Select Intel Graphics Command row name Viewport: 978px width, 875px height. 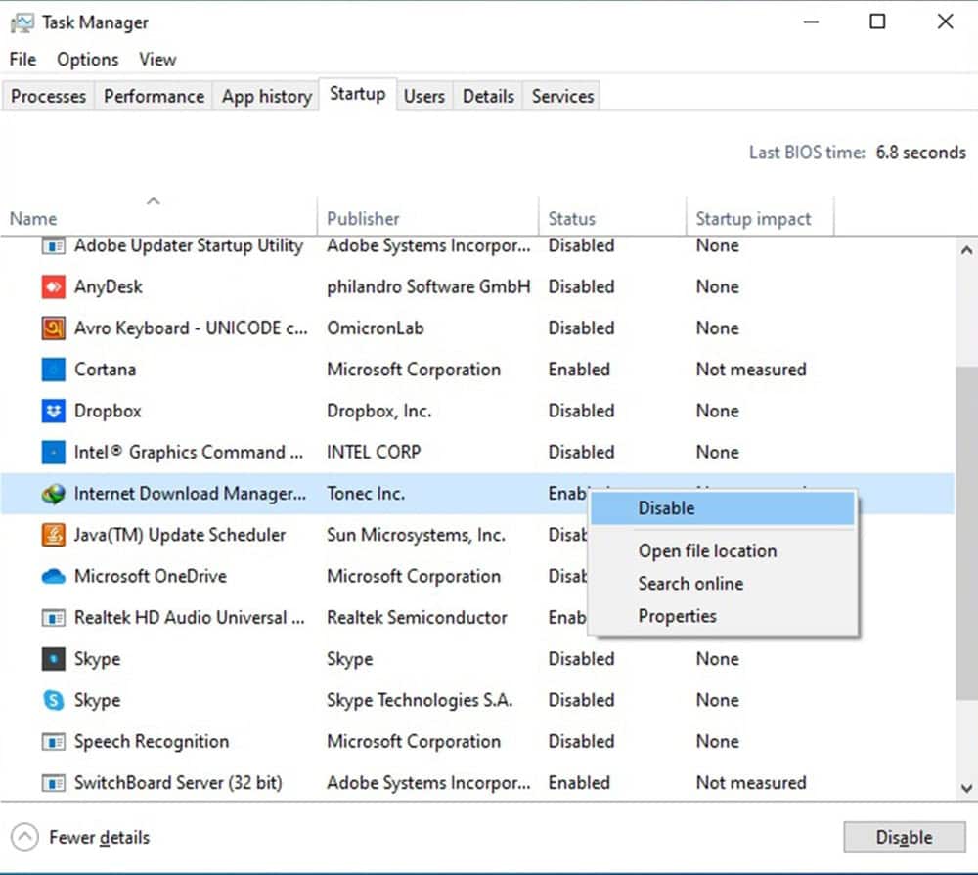click(x=189, y=452)
